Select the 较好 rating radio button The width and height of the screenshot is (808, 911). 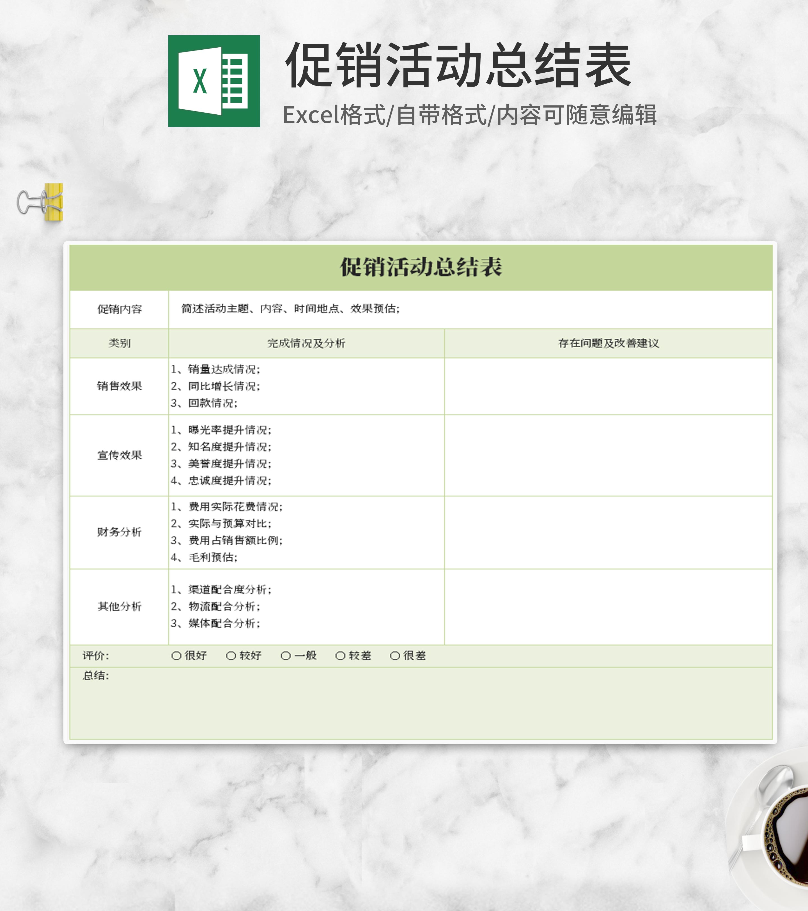coord(231,656)
